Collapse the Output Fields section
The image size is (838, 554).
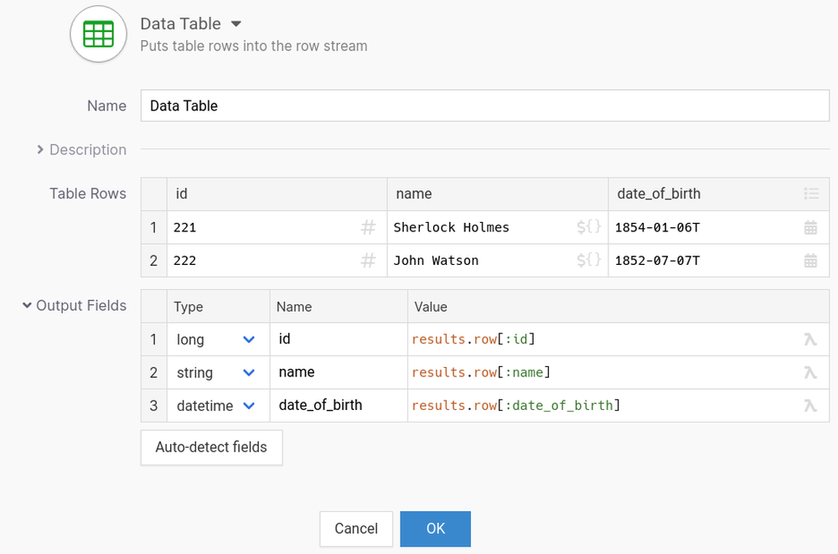pos(27,305)
